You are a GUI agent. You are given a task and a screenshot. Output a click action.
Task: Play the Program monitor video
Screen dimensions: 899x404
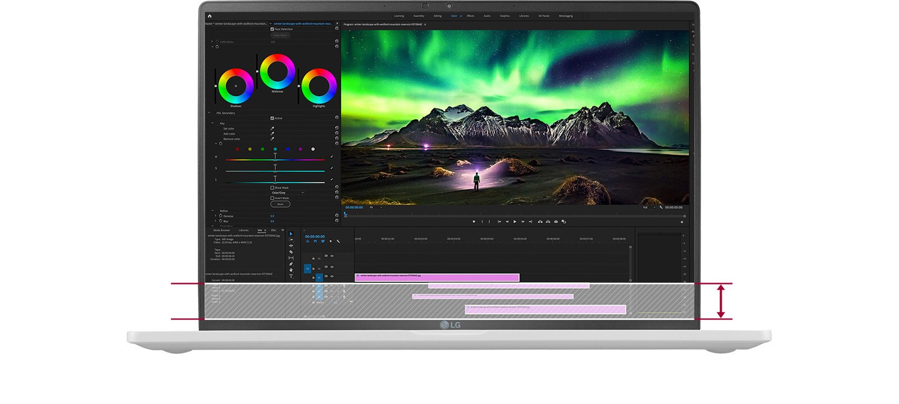pos(515,222)
